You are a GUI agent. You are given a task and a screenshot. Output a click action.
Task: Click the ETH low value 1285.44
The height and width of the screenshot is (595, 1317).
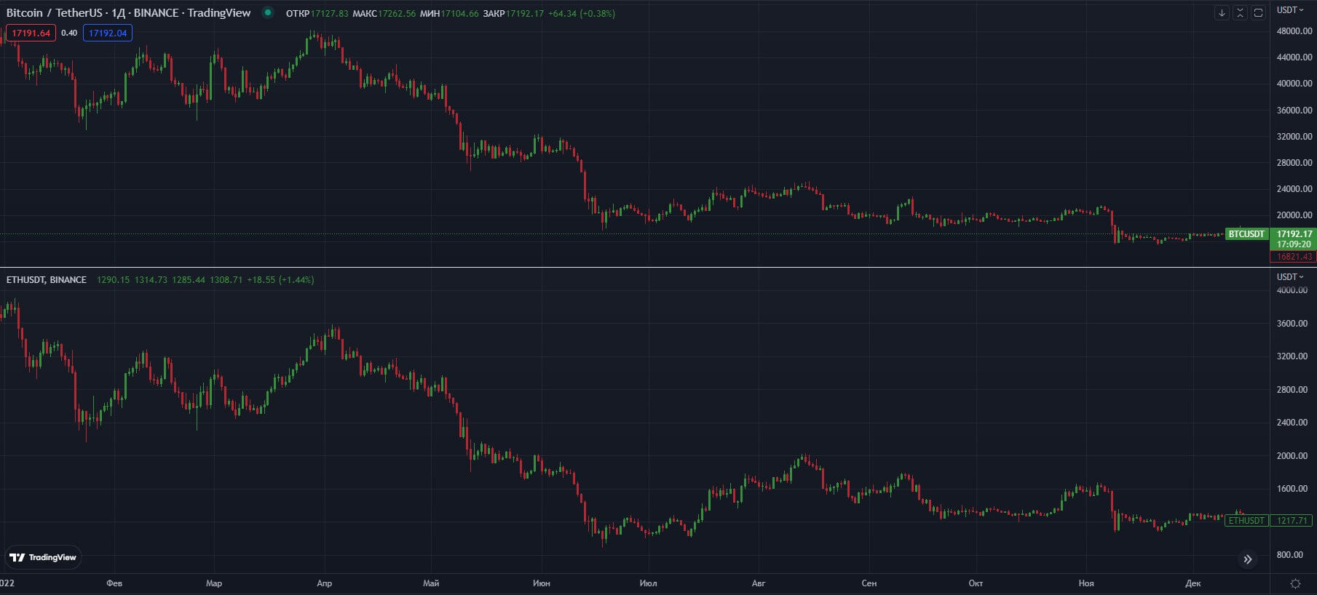pos(189,279)
